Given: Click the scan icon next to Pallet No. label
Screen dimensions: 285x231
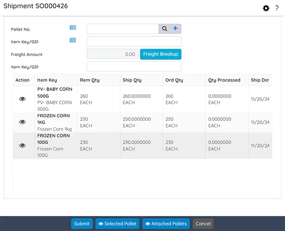Looking at the screenshot, I should pos(73,28).
